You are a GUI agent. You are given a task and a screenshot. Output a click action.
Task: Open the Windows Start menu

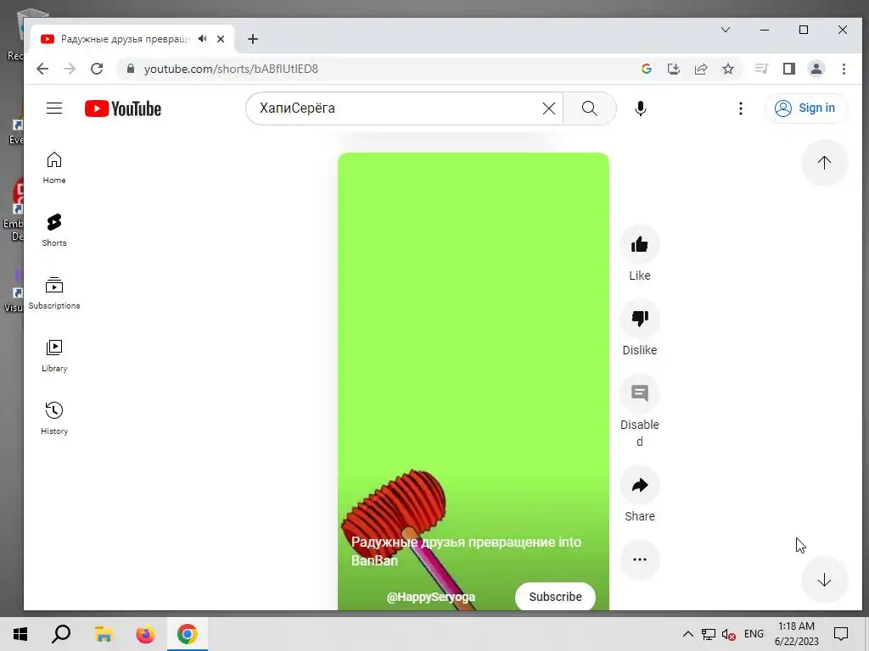(20, 634)
